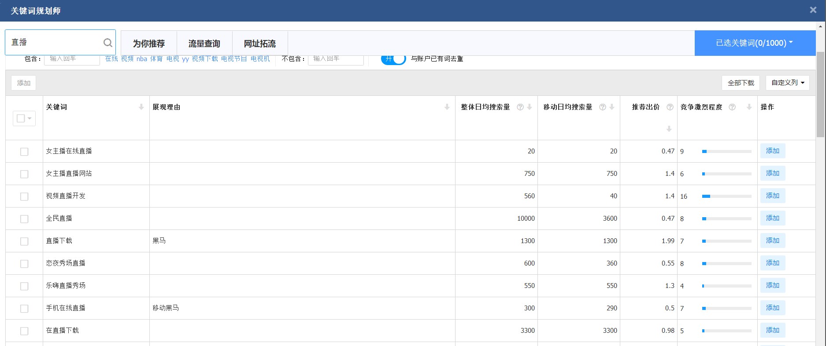The image size is (826, 346).
Task: Click the 电视机 filter link
Action: [x=260, y=59]
